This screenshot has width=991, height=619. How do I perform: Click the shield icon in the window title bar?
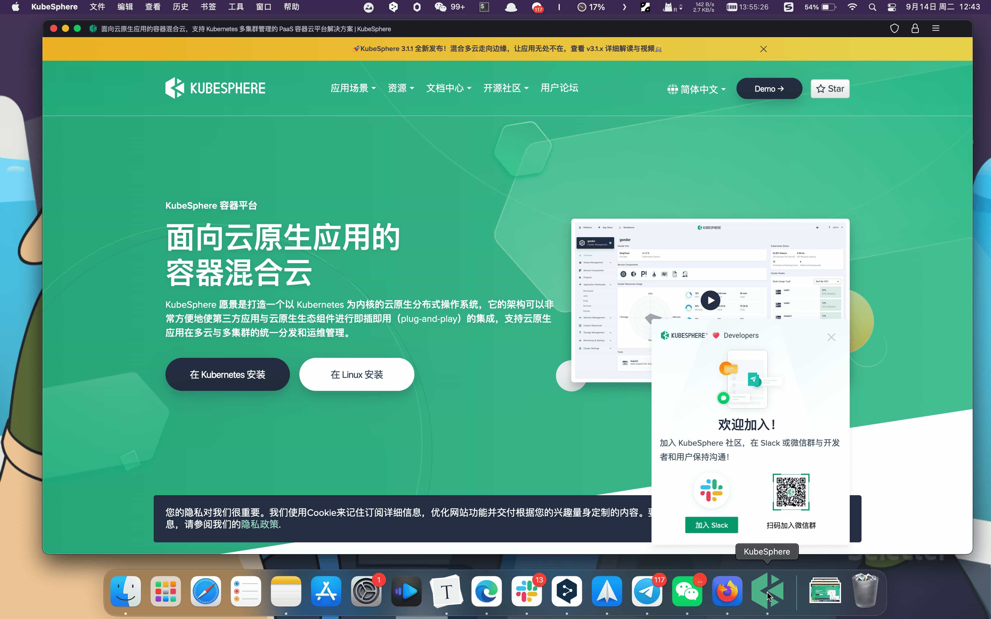pyautogui.click(x=894, y=29)
